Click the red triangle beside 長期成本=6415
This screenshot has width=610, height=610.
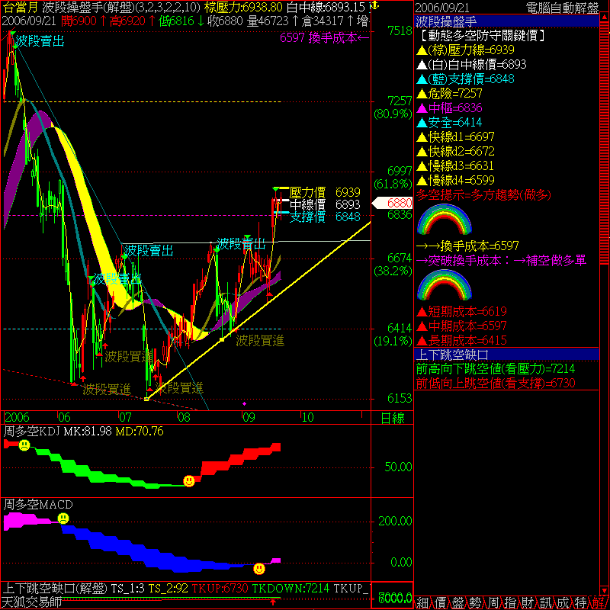tap(422, 341)
